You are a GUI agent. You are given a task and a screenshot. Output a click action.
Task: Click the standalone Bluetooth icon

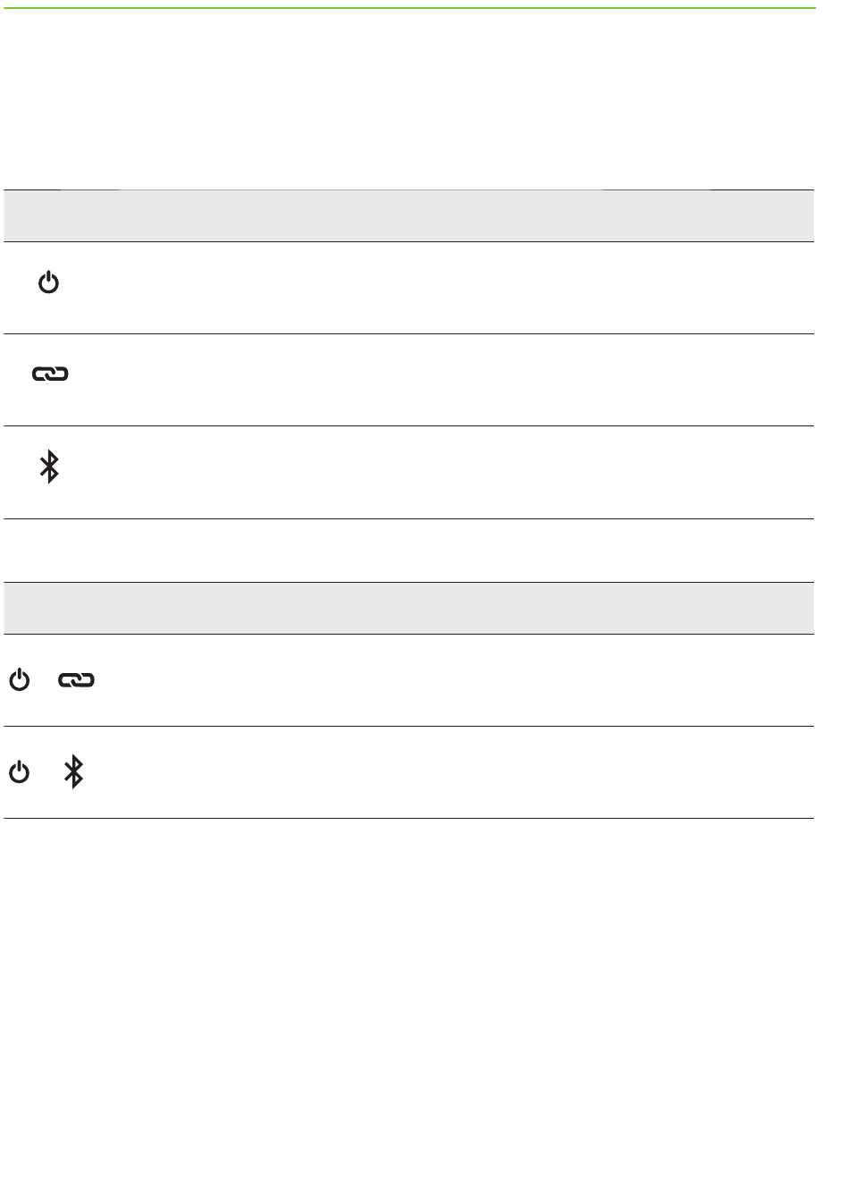(x=49, y=467)
